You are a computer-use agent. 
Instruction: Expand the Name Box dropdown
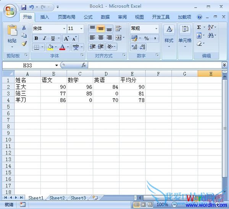pyautogui.click(x=56, y=65)
